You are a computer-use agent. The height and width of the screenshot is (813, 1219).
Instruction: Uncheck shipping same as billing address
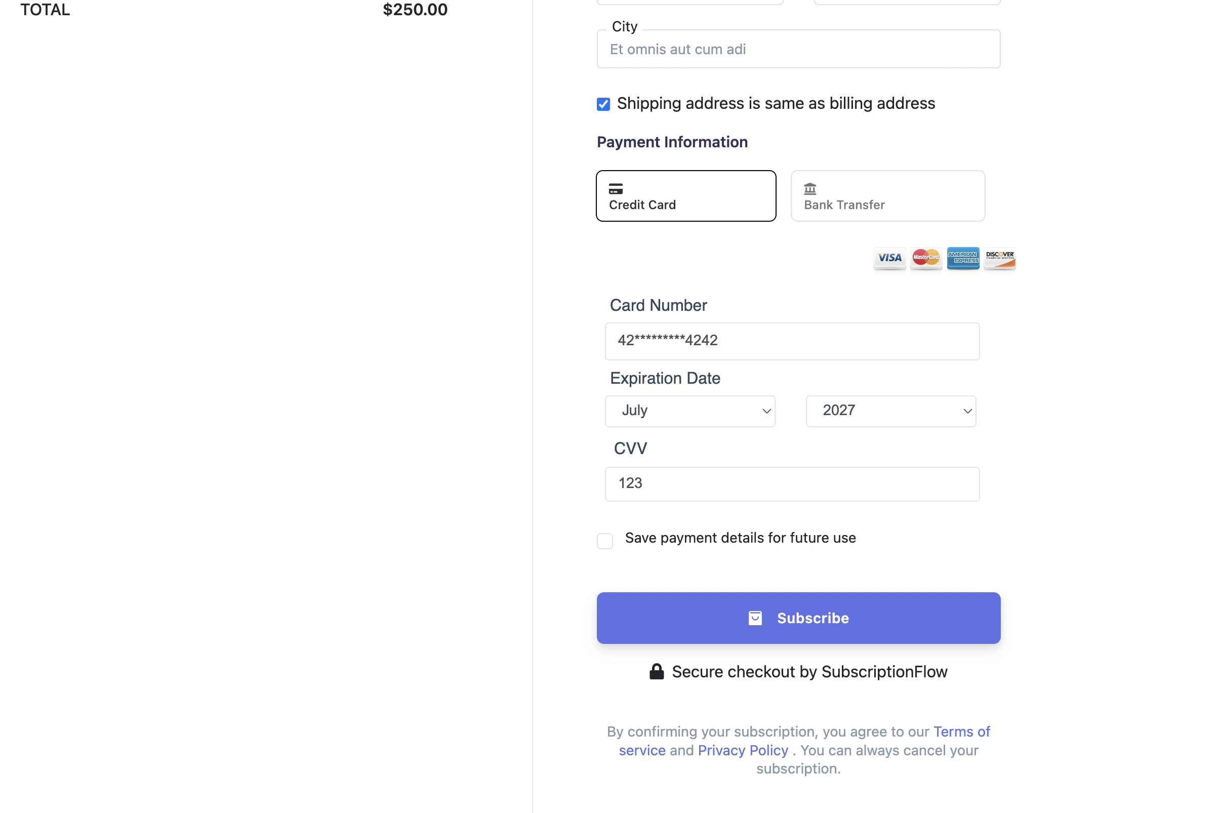coord(603,104)
